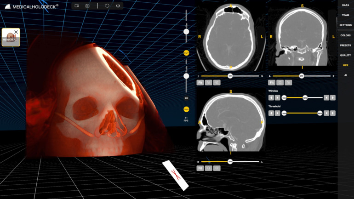
Task: Take a screenshot with the camera icon
Action: [87, 6]
